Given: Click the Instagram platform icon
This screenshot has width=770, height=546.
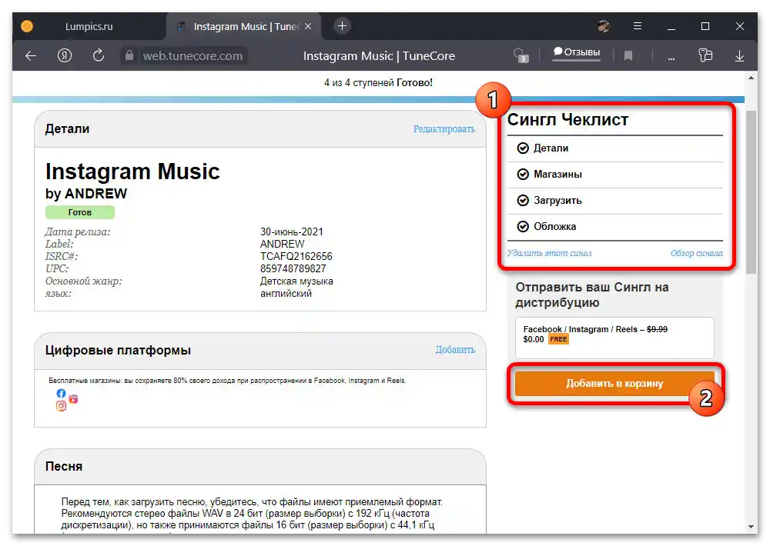Looking at the screenshot, I should point(61,406).
